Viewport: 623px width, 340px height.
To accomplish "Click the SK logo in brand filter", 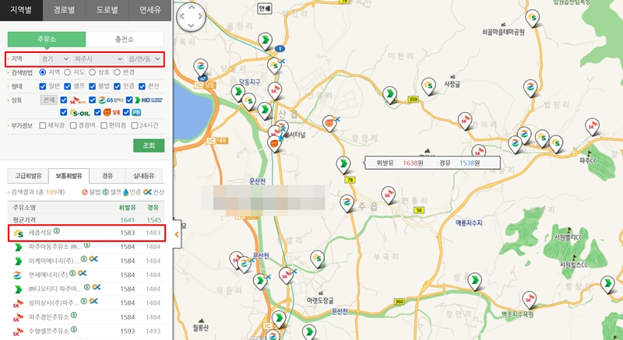I will [77, 100].
